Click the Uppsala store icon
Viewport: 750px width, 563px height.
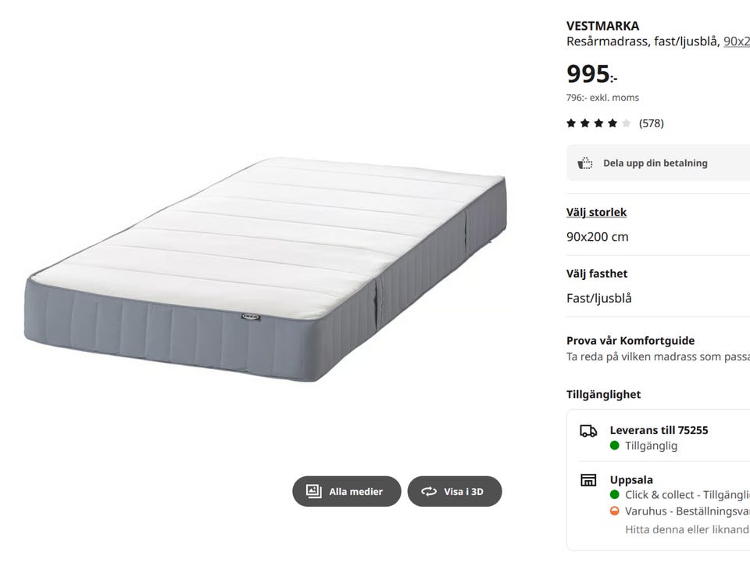pos(588,480)
